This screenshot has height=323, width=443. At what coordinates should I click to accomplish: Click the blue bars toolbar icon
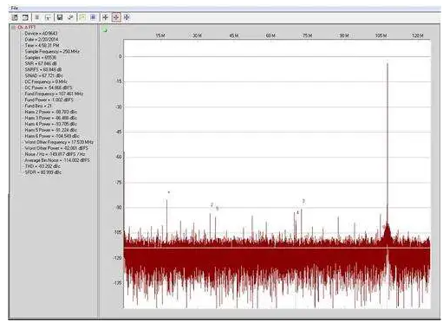[93, 17]
